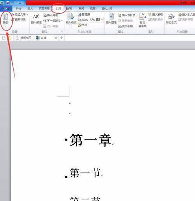Click 更新目录 update table button

18,19
